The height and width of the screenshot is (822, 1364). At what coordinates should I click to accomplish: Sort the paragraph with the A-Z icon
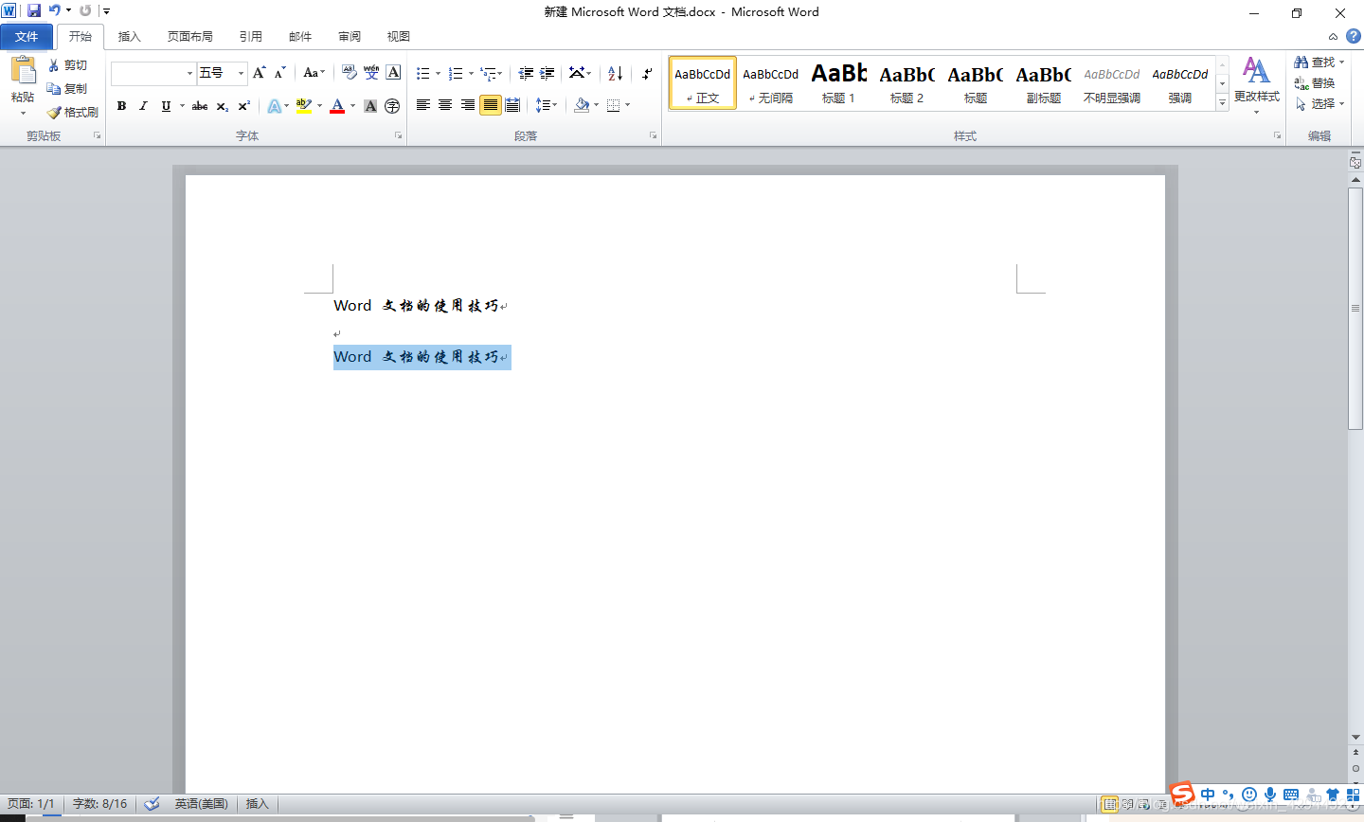point(616,73)
